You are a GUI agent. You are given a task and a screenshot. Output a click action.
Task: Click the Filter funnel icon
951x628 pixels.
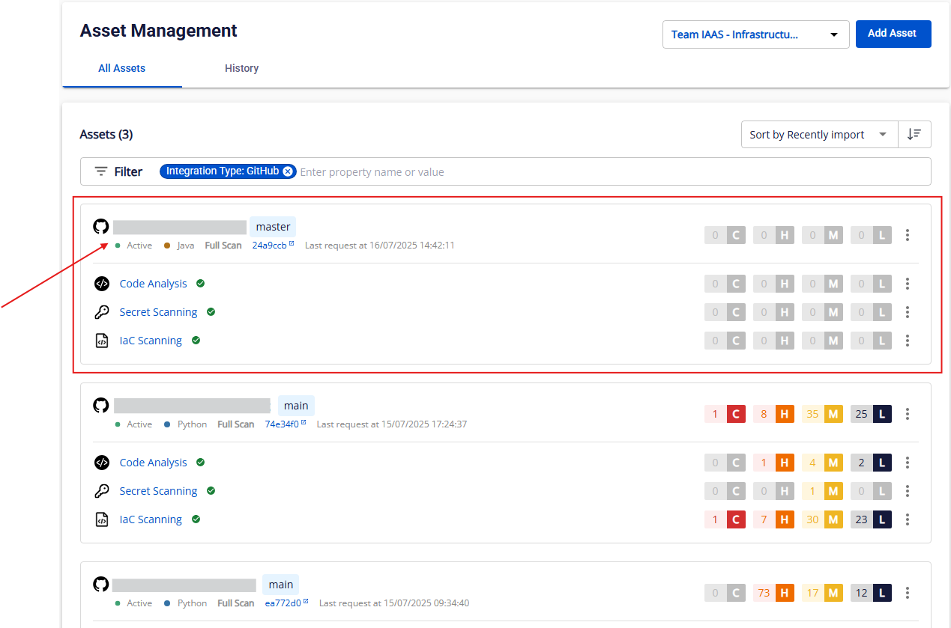101,171
